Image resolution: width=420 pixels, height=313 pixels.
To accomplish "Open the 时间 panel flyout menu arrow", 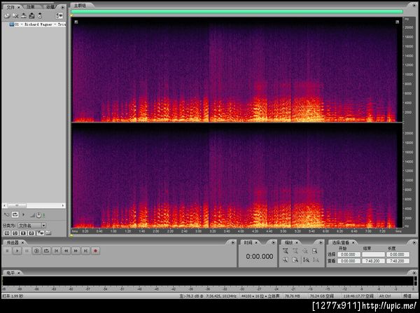I will [x=273, y=242].
